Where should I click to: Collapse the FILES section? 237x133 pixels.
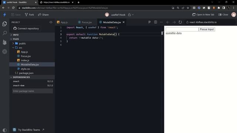[32, 39]
